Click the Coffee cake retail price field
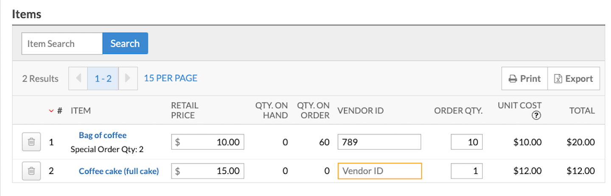 (208, 171)
